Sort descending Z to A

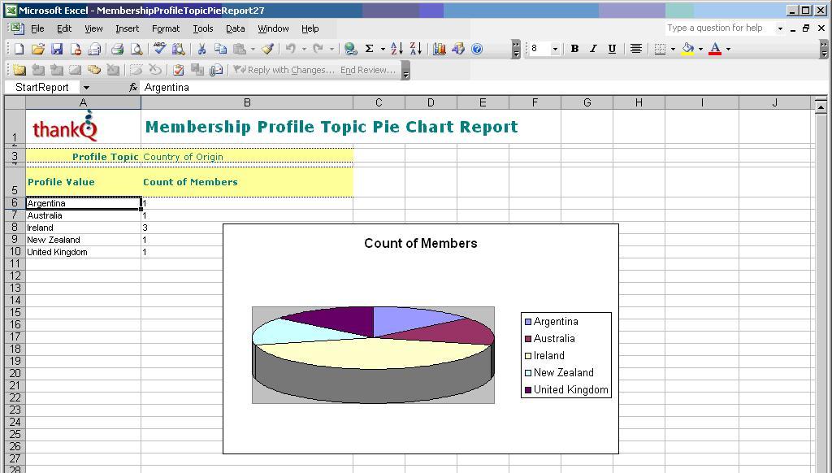[416, 49]
